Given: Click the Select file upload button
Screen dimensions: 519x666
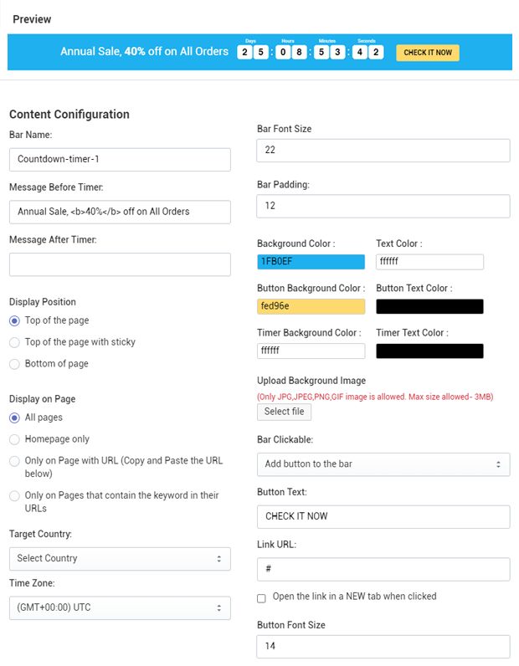Looking at the screenshot, I should [284, 412].
